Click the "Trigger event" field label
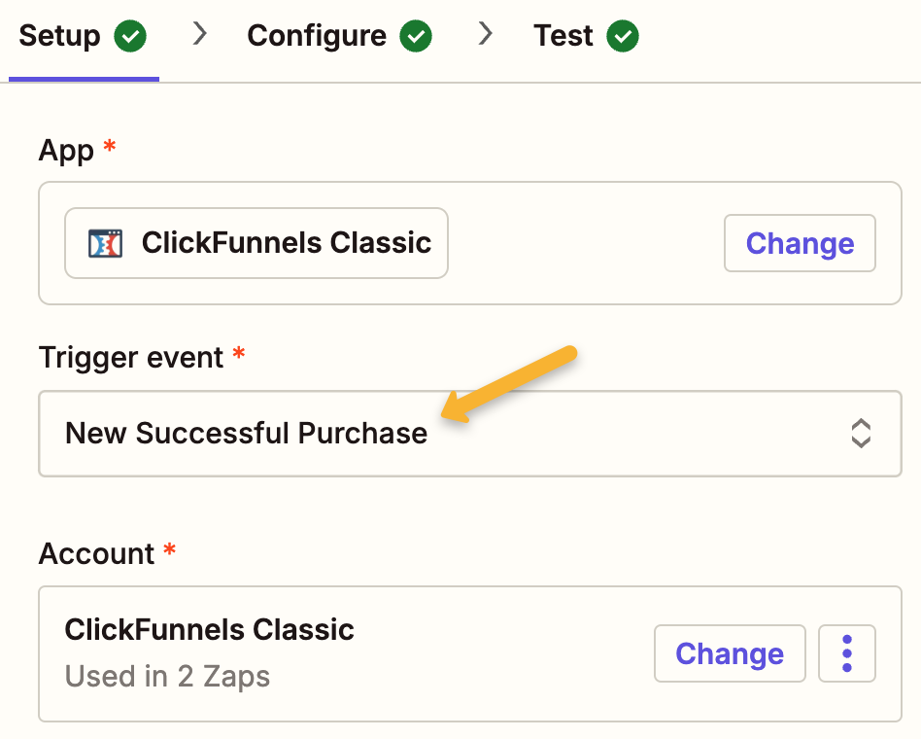The height and width of the screenshot is (739, 921). pos(131,358)
